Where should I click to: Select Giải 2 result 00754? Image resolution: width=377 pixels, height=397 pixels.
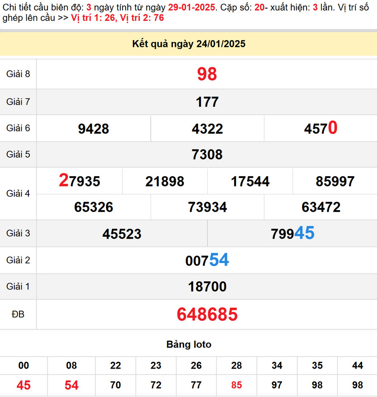click(207, 260)
